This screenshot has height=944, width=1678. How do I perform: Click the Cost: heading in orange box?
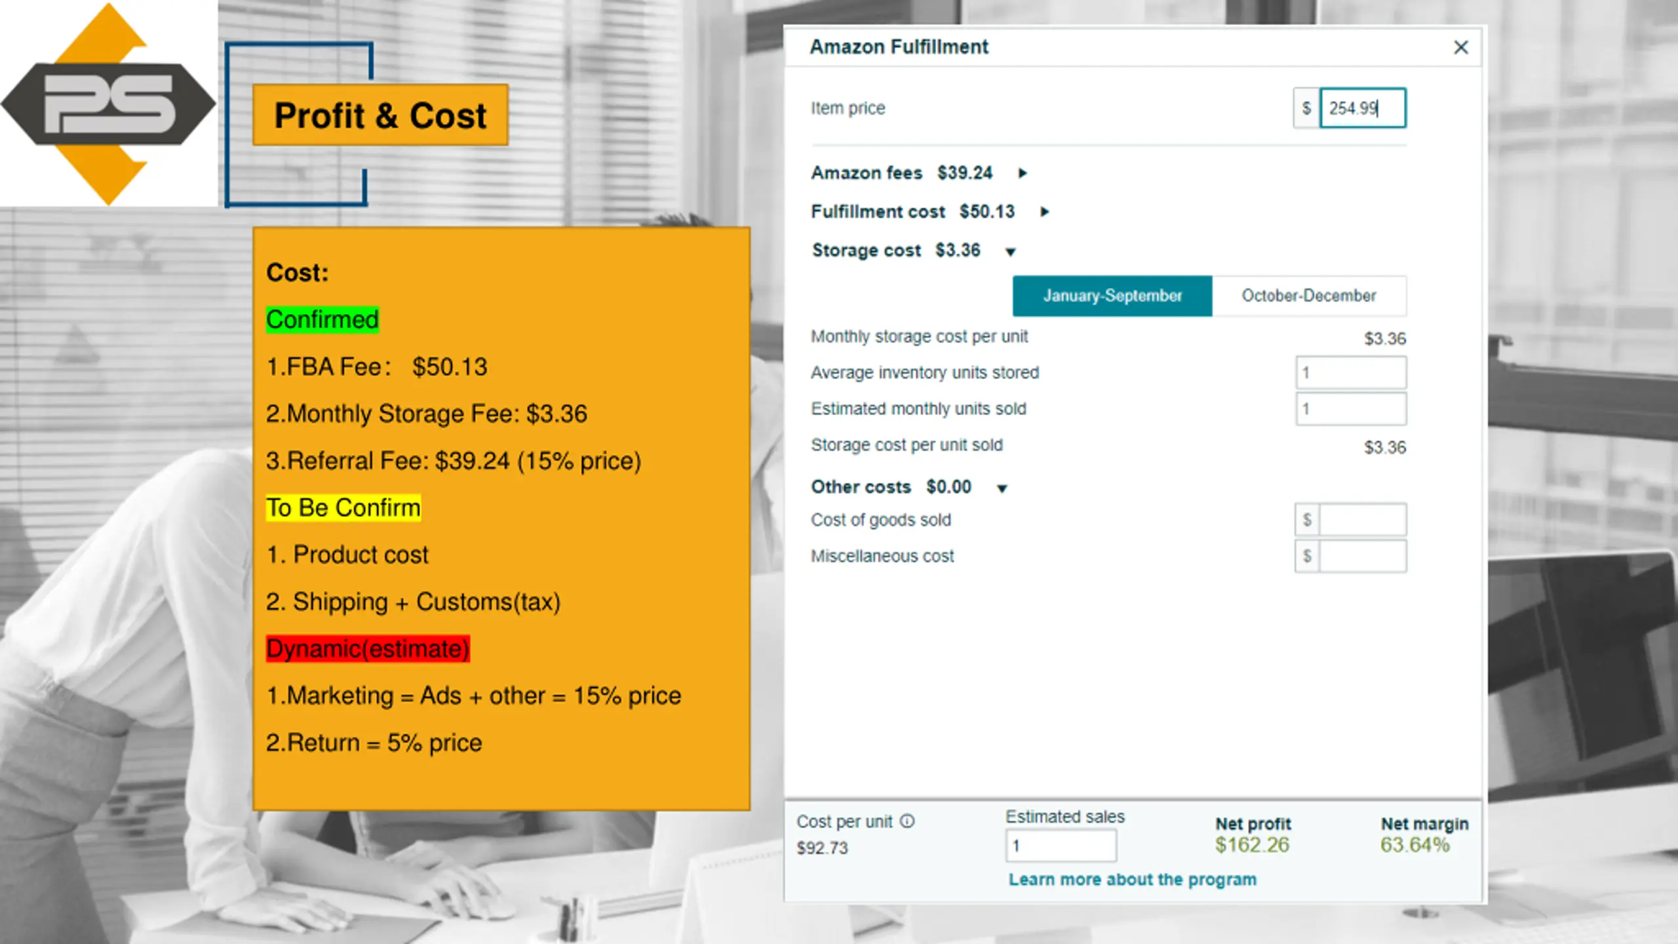[x=297, y=273]
